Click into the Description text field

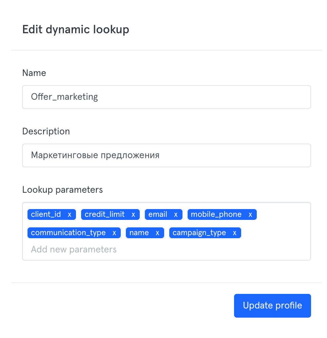166,155
